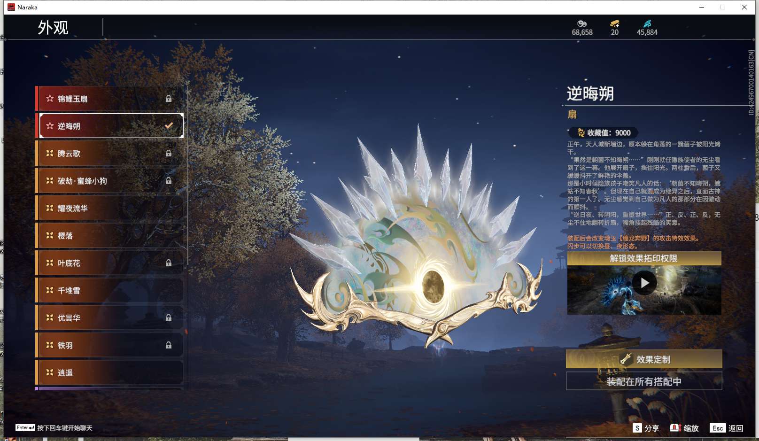
Task: Click the wrench icon on 效果定制
Action: pos(626,359)
